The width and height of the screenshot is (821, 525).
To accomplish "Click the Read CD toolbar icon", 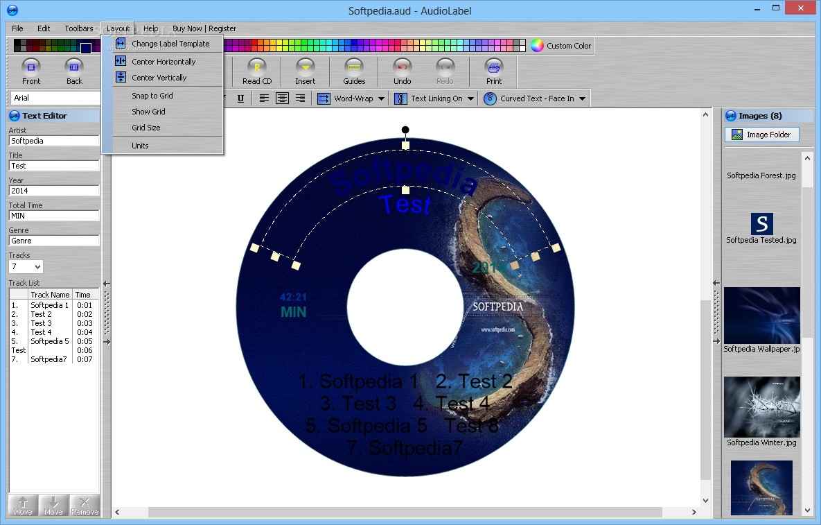I will pyautogui.click(x=257, y=67).
